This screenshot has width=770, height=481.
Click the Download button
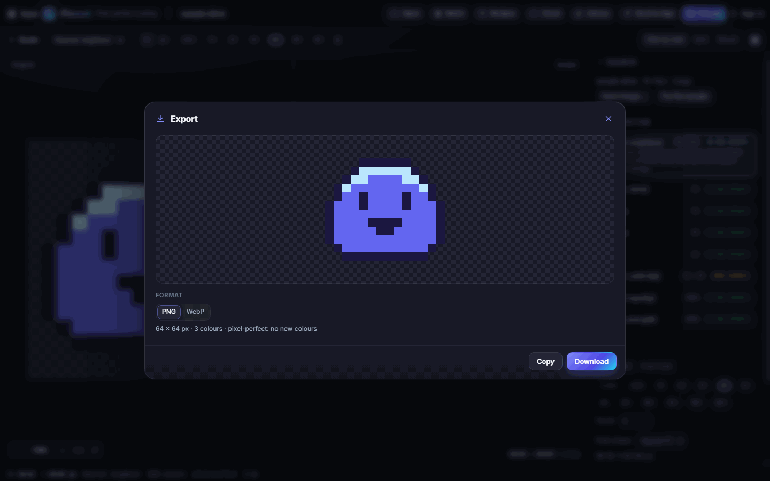click(591, 361)
